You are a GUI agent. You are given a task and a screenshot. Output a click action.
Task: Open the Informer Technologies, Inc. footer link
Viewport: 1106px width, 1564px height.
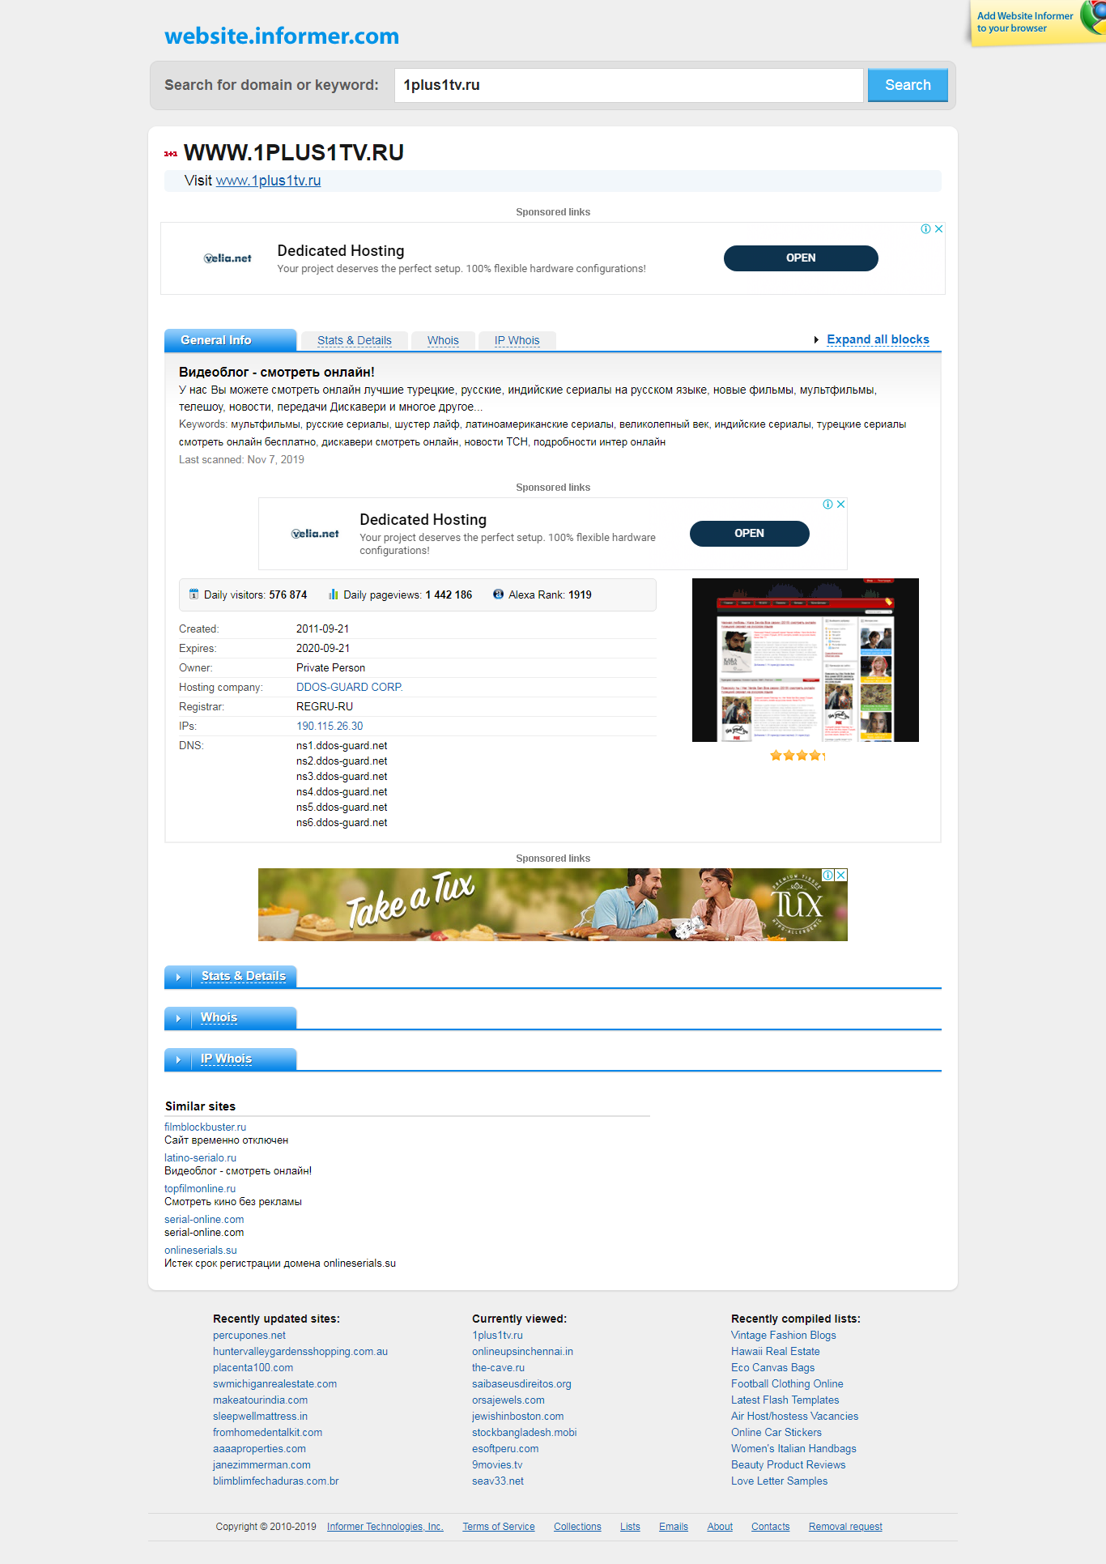coord(385,1527)
